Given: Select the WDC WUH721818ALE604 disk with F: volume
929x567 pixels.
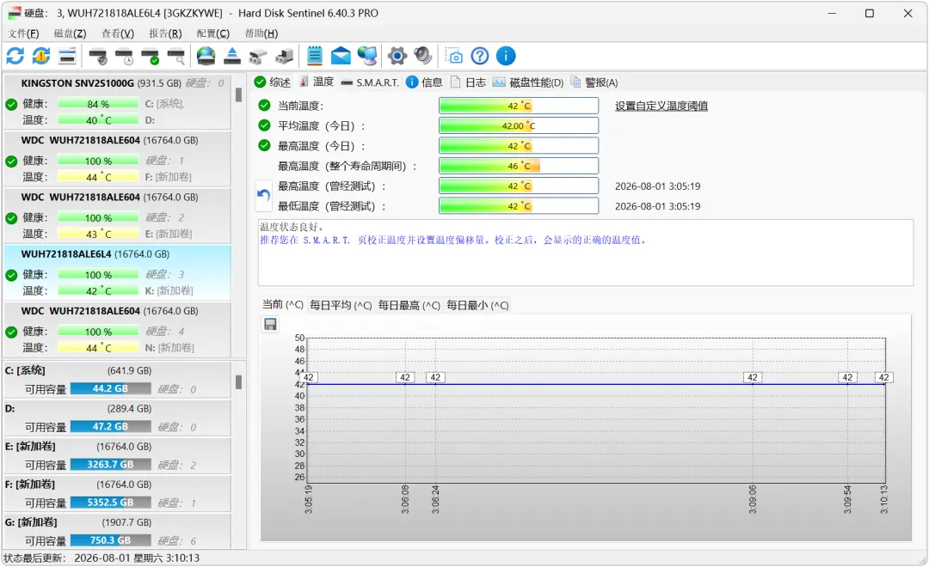Looking at the screenshot, I should (x=117, y=159).
